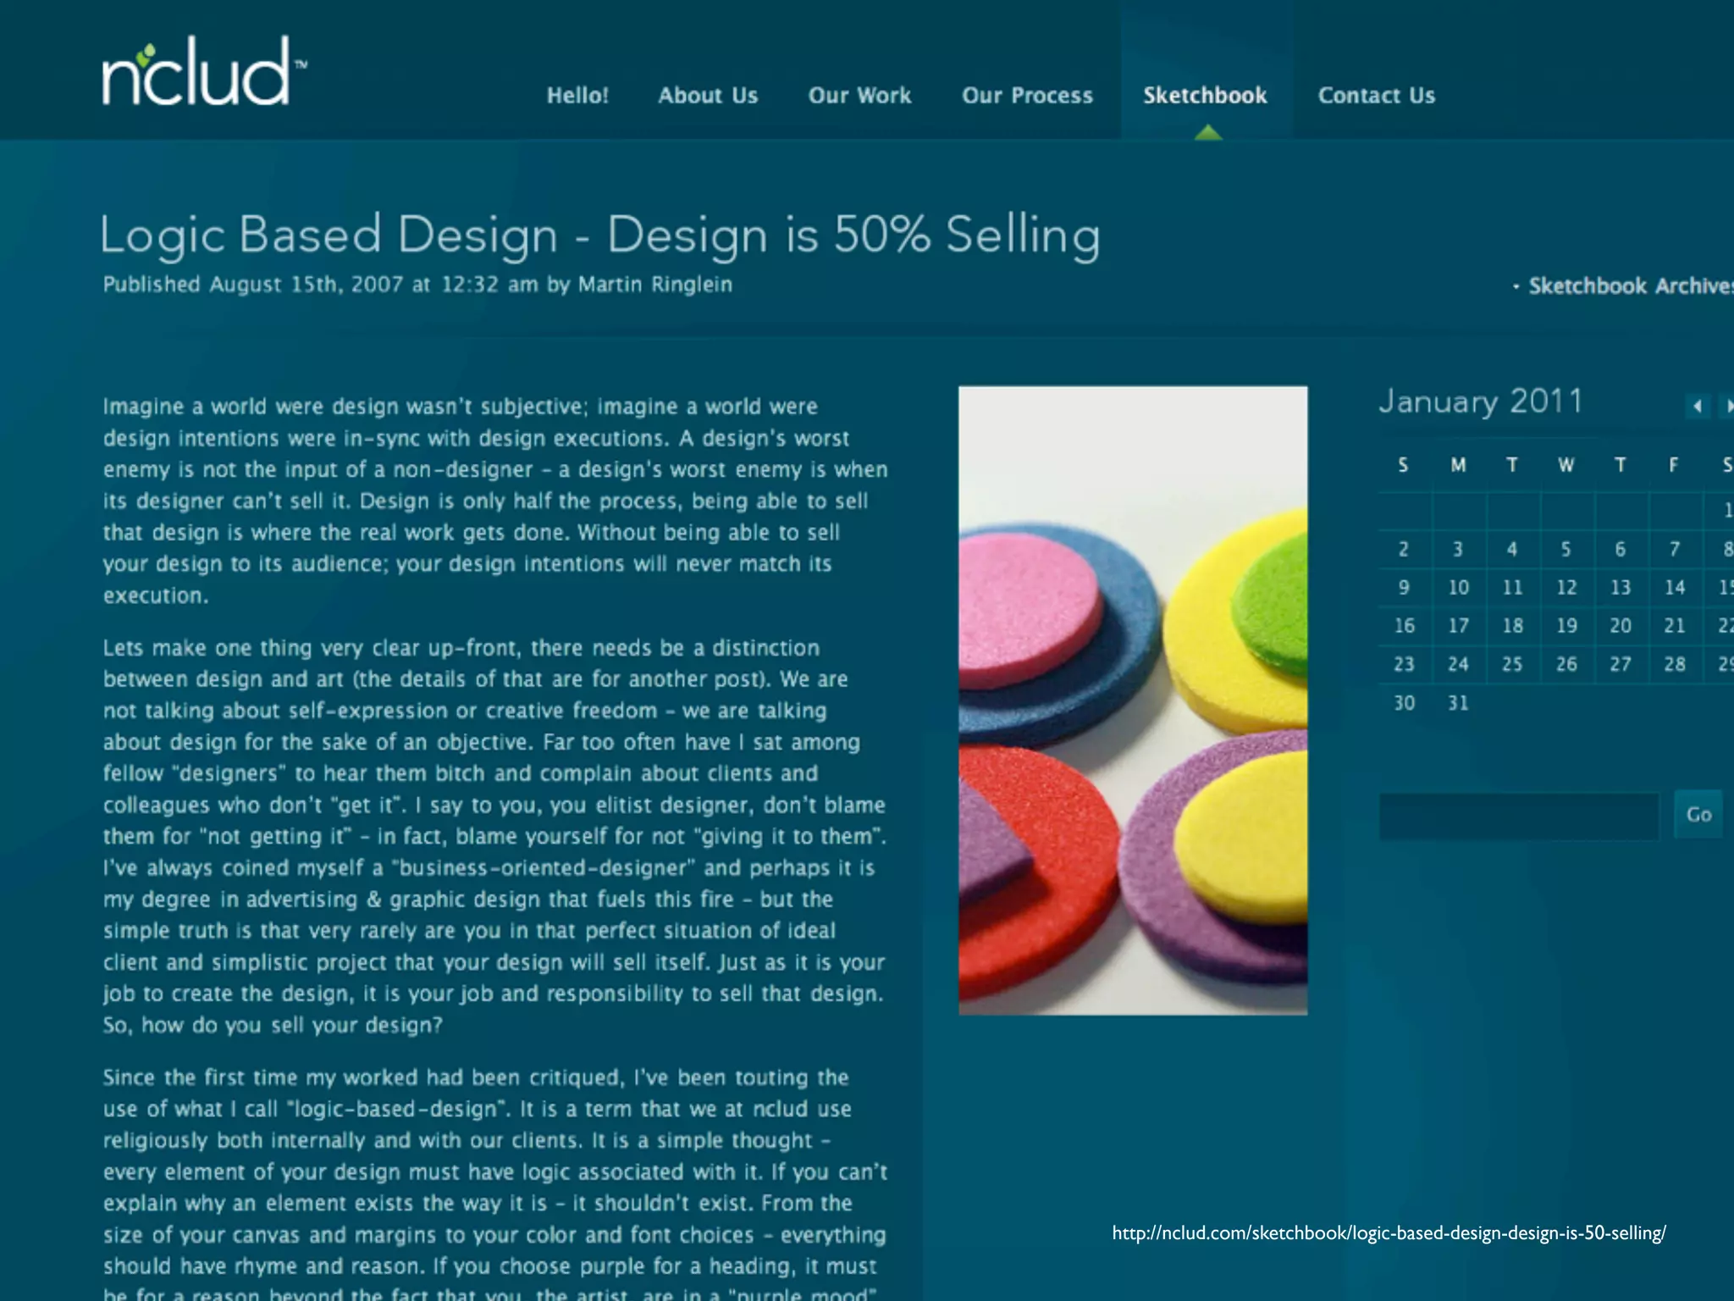Click author name Martin Ringlein

point(654,285)
